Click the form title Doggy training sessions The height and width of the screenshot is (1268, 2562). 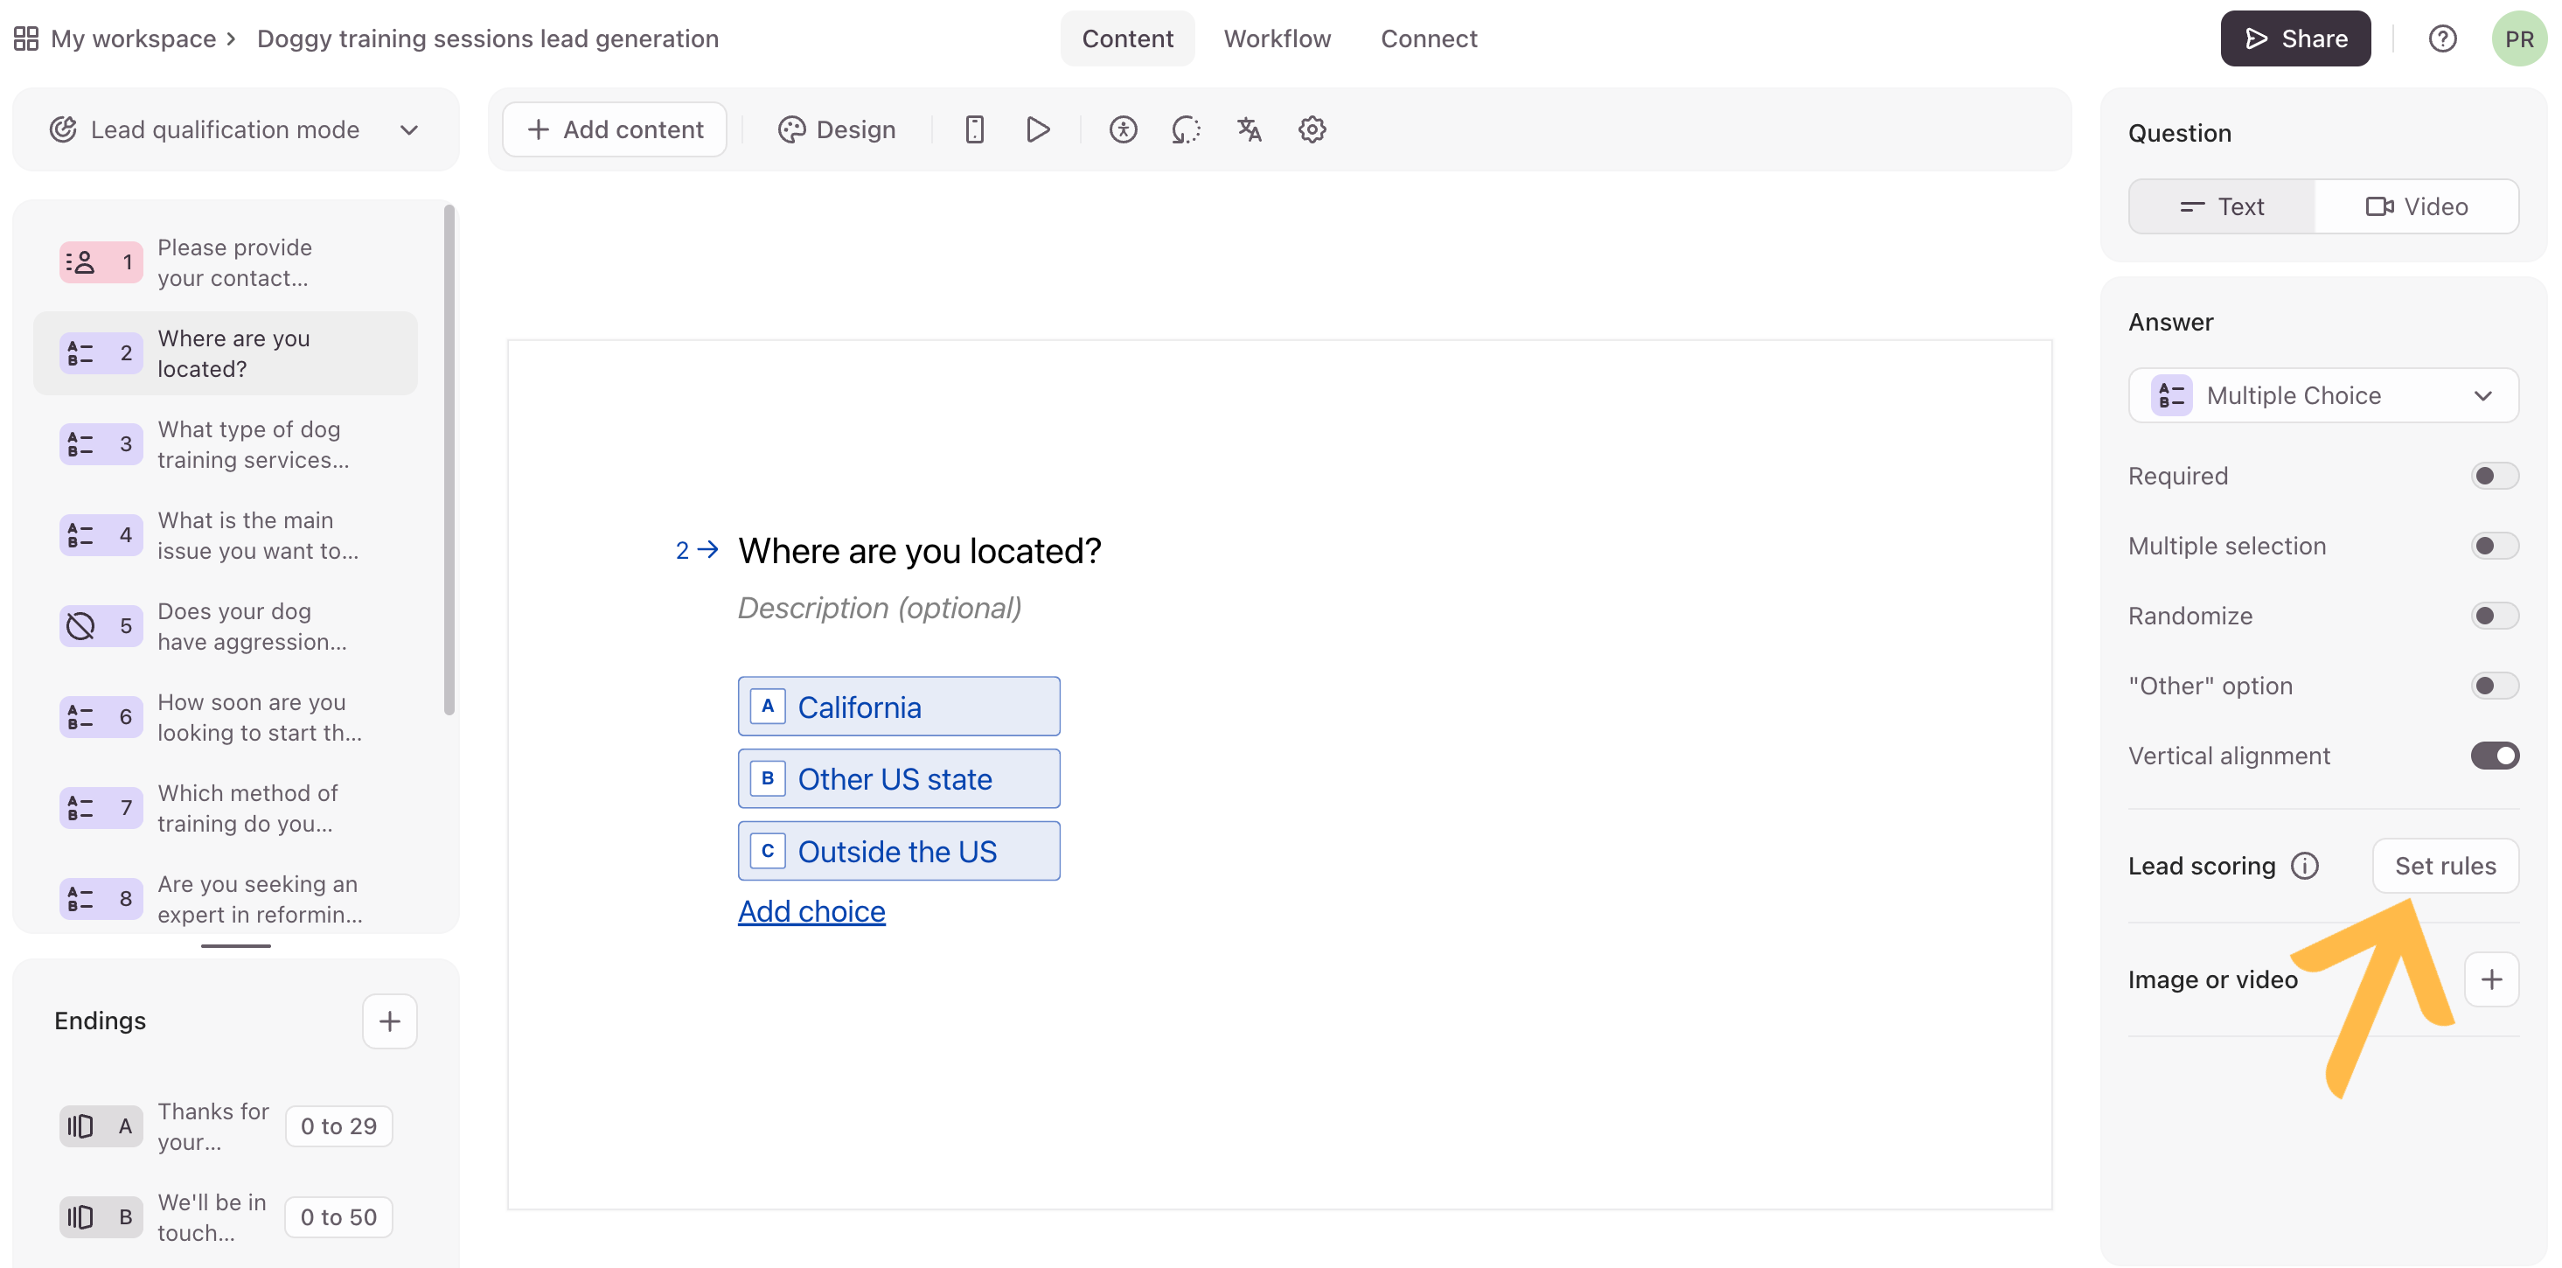pos(487,38)
